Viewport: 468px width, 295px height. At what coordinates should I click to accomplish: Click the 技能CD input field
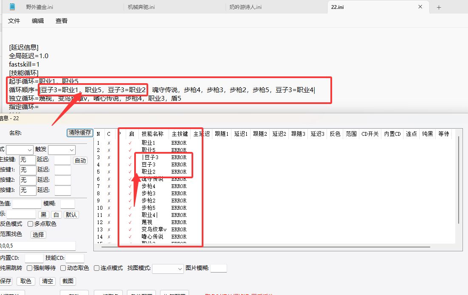[75, 258]
